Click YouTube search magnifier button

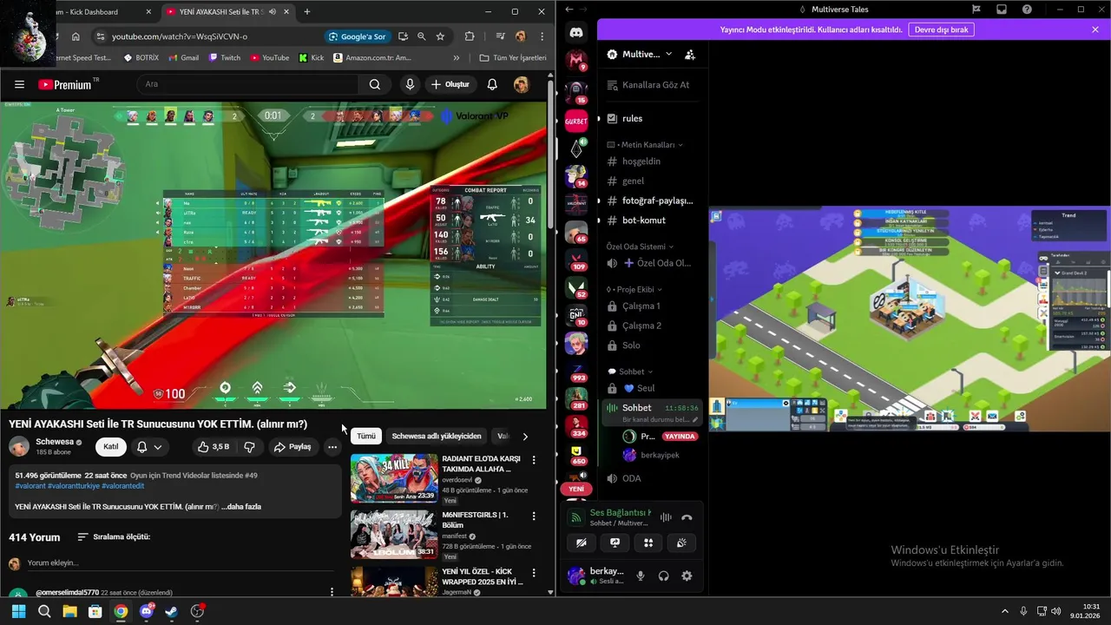point(375,84)
